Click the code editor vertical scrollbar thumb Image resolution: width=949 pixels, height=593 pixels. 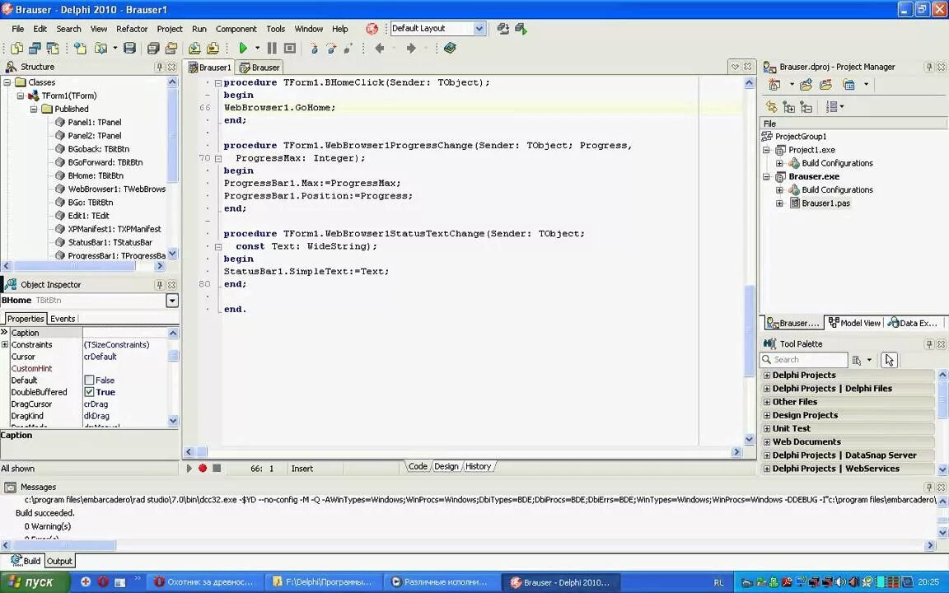750,329
